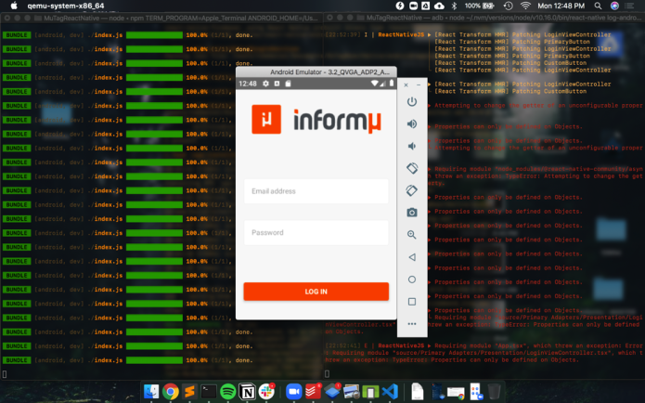Lower emulator volume with volume down icon
Screen dimensions: 645x403
(x=412, y=146)
